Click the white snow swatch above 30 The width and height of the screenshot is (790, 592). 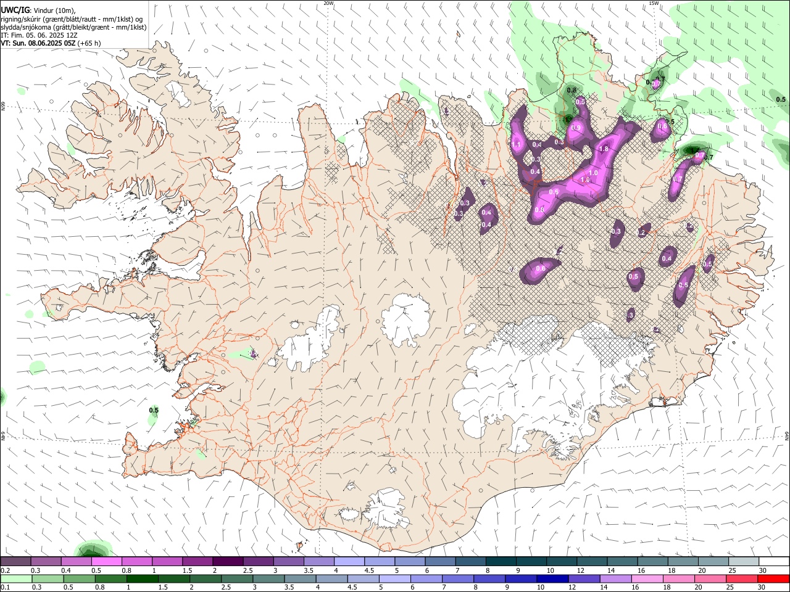tap(774, 562)
